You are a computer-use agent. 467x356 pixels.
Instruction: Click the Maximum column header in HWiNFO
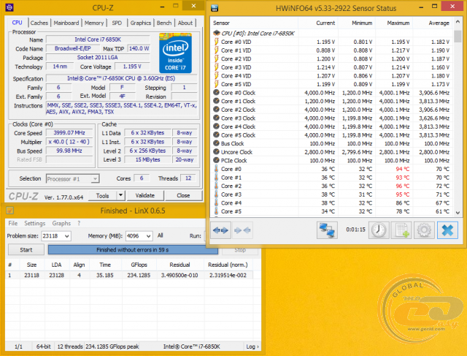tap(394, 23)
